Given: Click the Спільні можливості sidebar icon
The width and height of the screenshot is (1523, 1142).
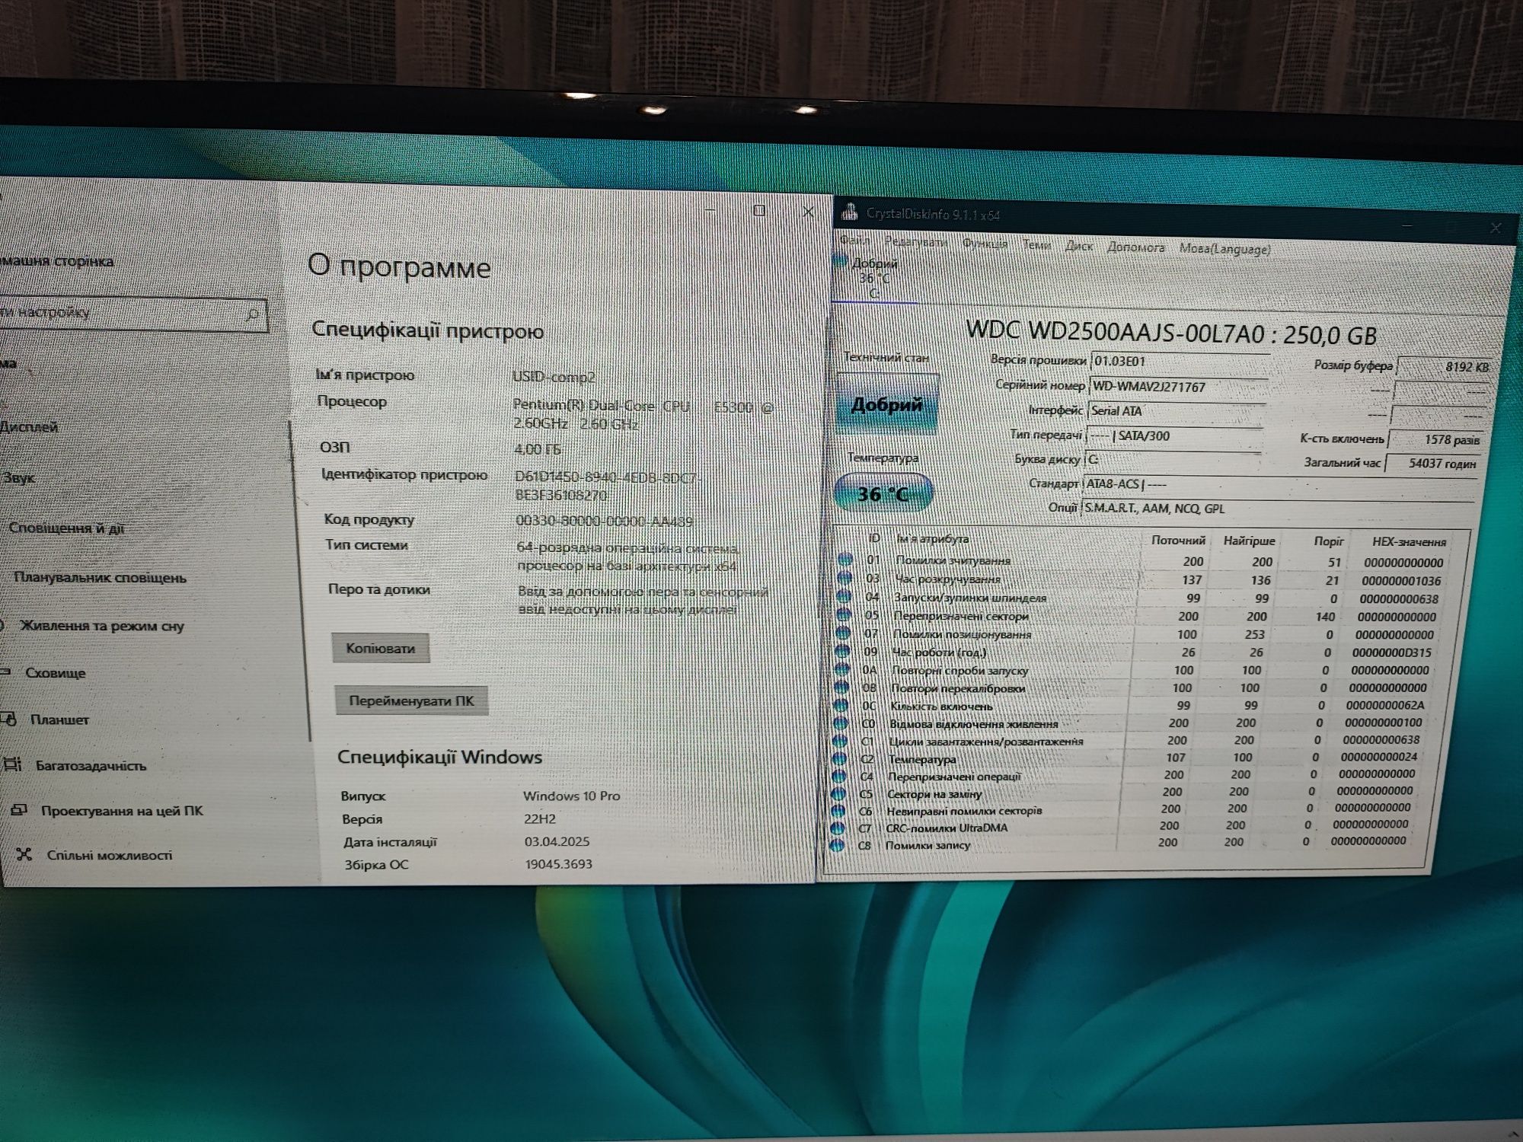Looking at the screenshot, I should point(24,854).
